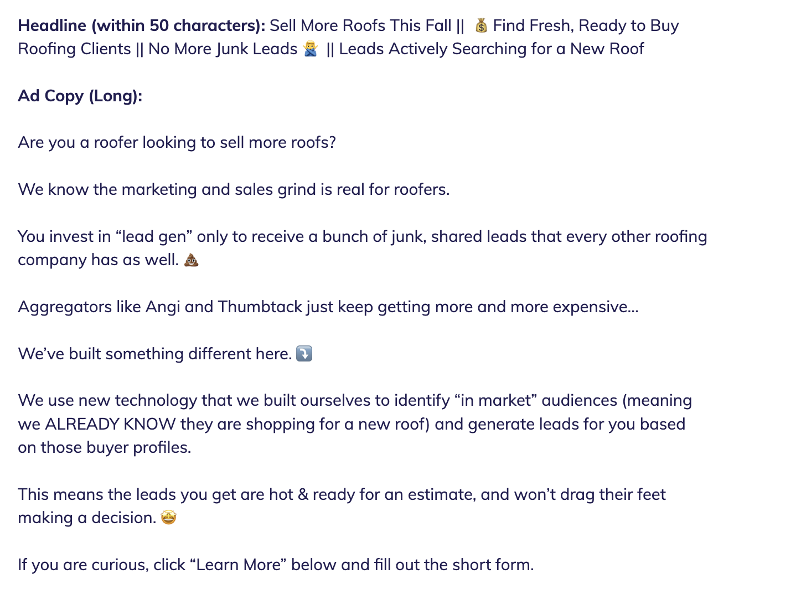Click the down-right arrow emoji
Image resolution: width=806 pixels, height=599 pixels.
(304, 353)
